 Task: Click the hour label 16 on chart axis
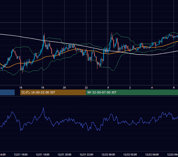[x=21, y=88]
